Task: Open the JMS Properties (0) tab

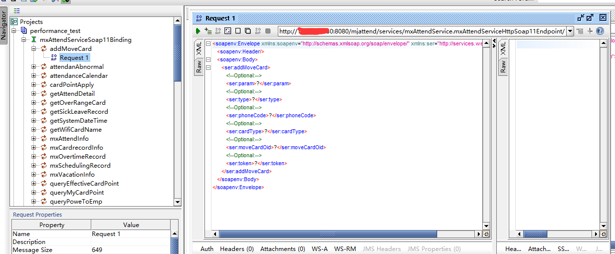Action: tap(434, 249)
